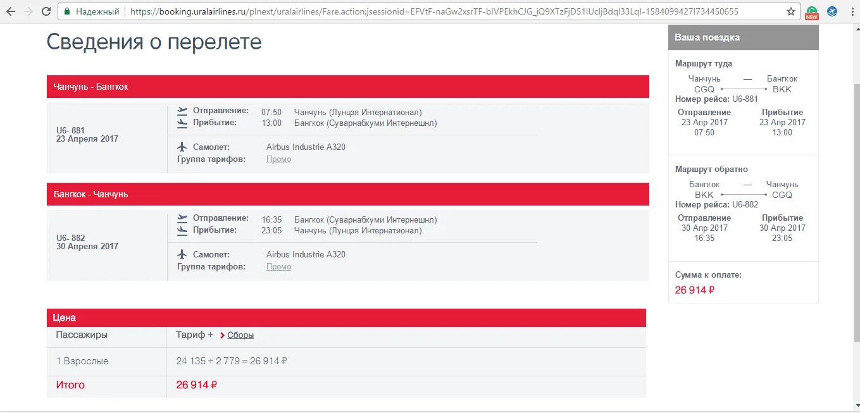Click the arrival plane icon for flight U6-881
The height and width of the screenshot is (413, 860).
[x=183, y=123]
